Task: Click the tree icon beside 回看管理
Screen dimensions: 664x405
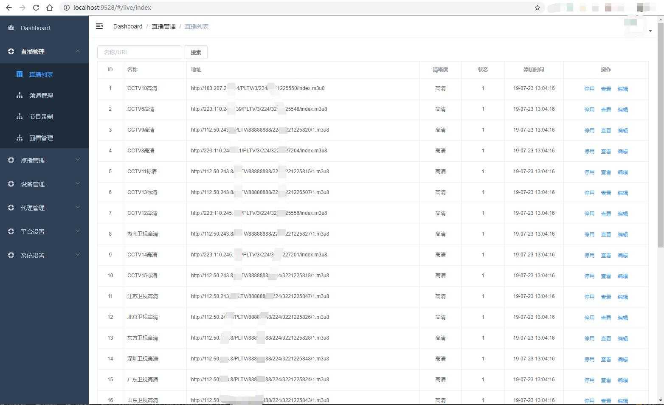Action: pos(20,138)
